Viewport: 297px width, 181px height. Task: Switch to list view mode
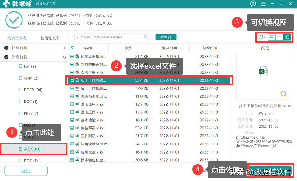click(x=279, y=37)
